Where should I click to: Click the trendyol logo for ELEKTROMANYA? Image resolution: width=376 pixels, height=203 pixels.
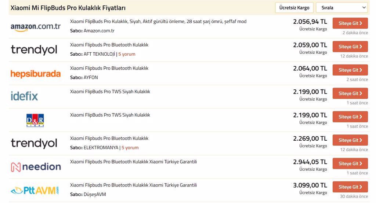pyautogui.click(x=34, y=143)
